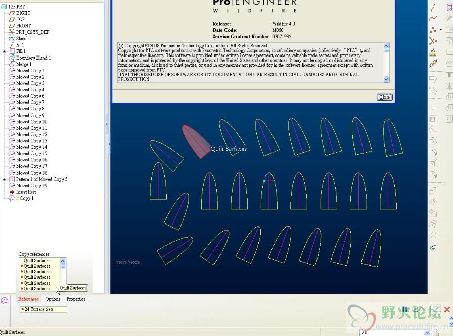Pause the current copy feature tool
The width and height of the screenshot is (453, 336).
click(x=405, y=309)
